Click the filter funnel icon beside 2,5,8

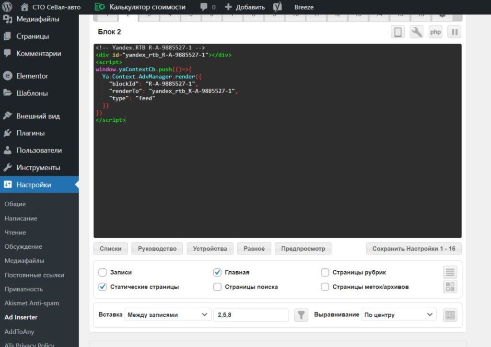(301, 315)
